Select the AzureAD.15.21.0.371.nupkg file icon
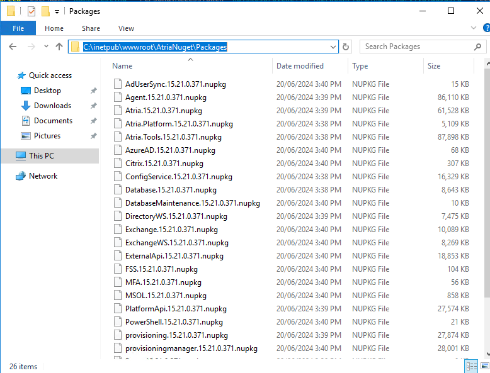Viewport: 490px width, 373px height. tap(118, 150)
